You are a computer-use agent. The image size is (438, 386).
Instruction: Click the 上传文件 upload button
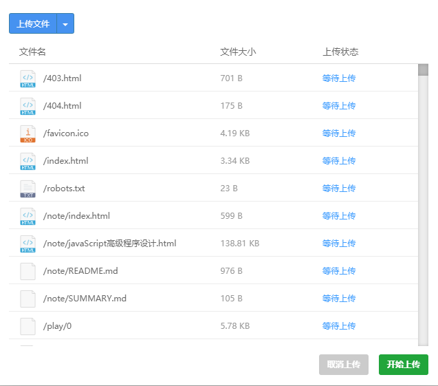[33, 23]
